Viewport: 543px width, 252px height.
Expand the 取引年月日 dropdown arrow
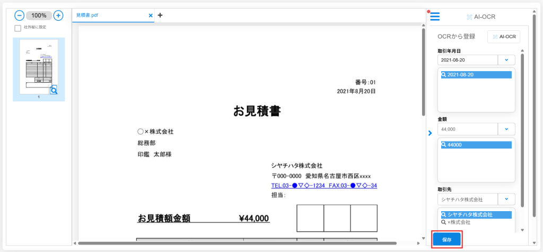(506, 60)
